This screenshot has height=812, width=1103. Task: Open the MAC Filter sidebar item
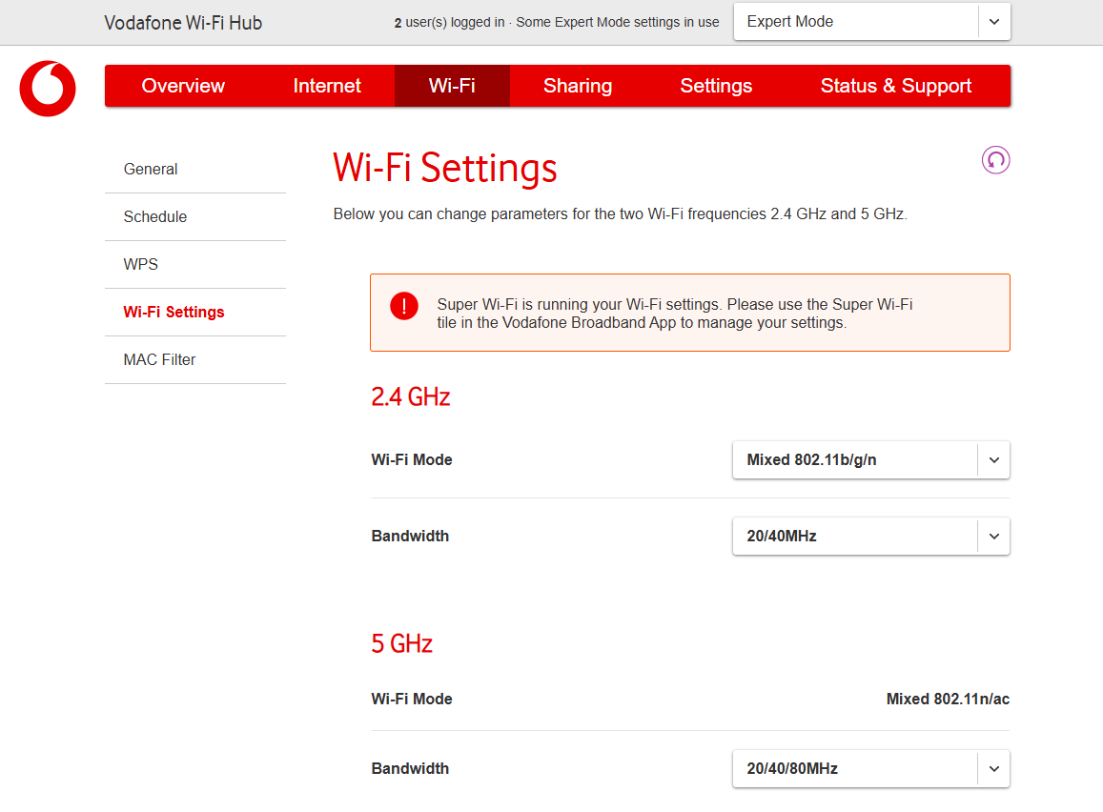[x=195, y=360]
